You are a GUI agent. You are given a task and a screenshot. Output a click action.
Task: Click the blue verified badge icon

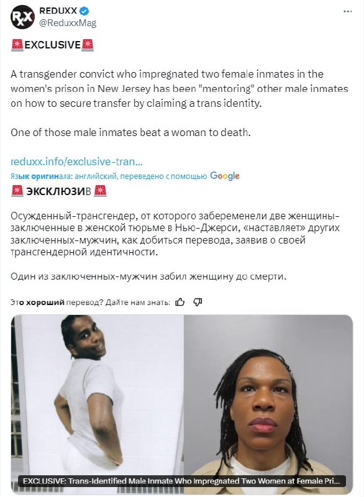[84, 11]
